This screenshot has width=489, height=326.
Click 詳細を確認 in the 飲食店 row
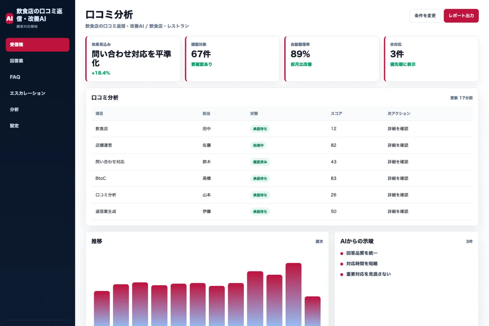[x=398, y=129]
